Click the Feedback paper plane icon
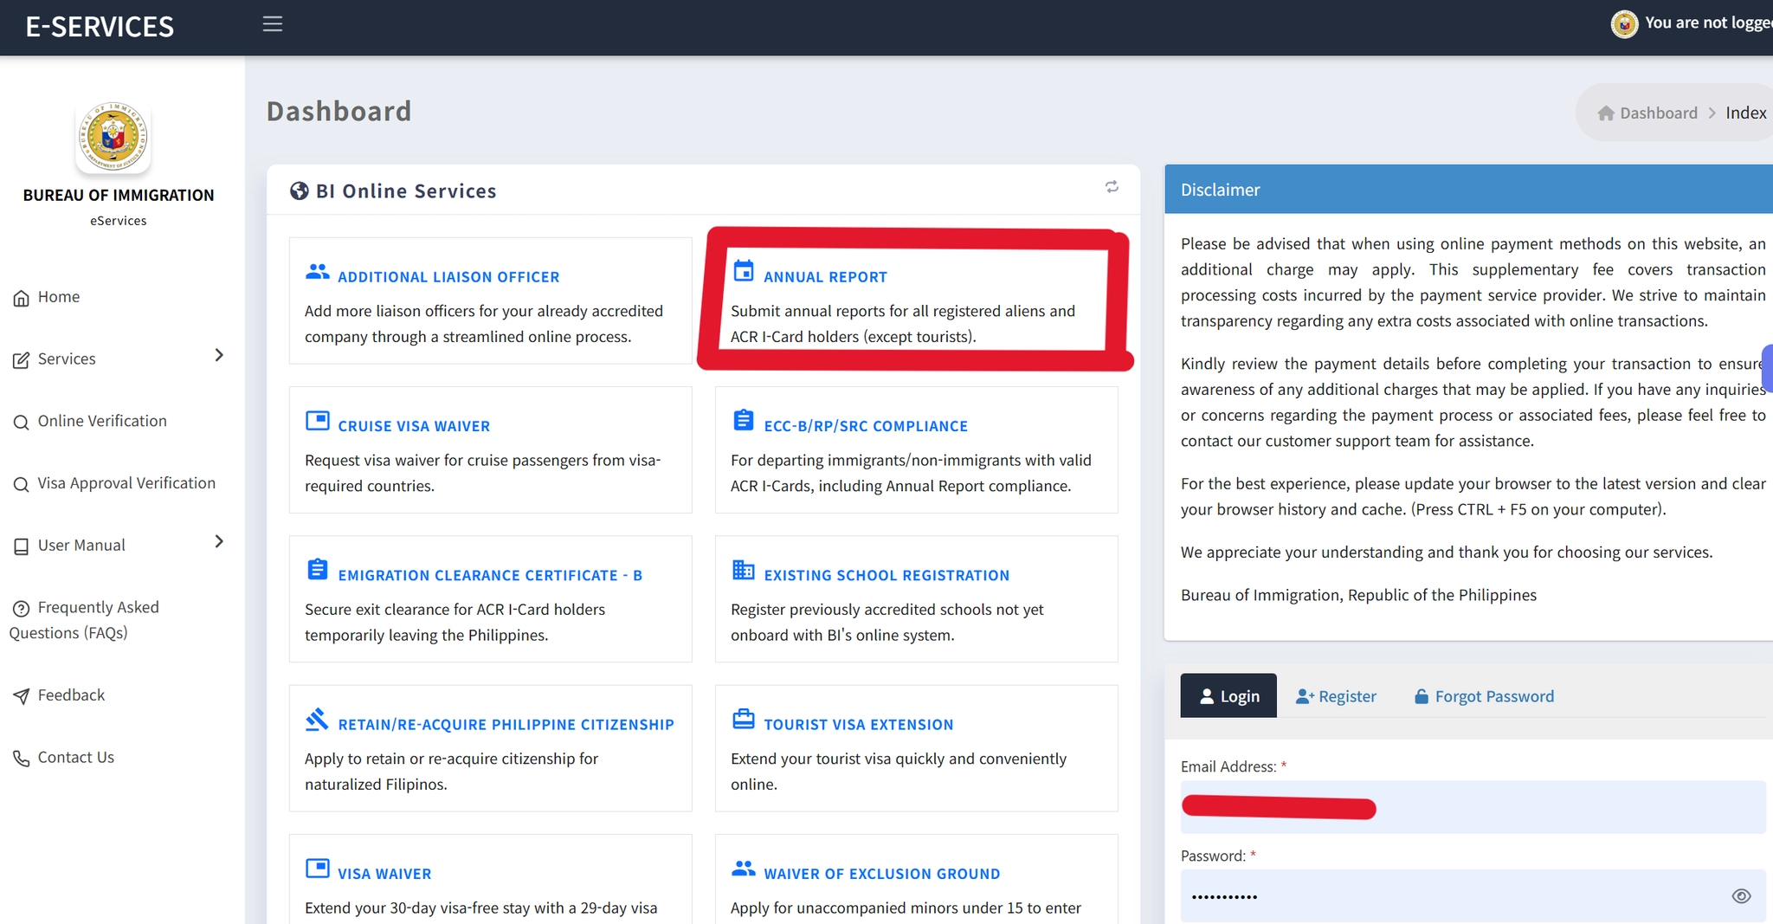This screenshot has height=924, width=1773. 22,696
